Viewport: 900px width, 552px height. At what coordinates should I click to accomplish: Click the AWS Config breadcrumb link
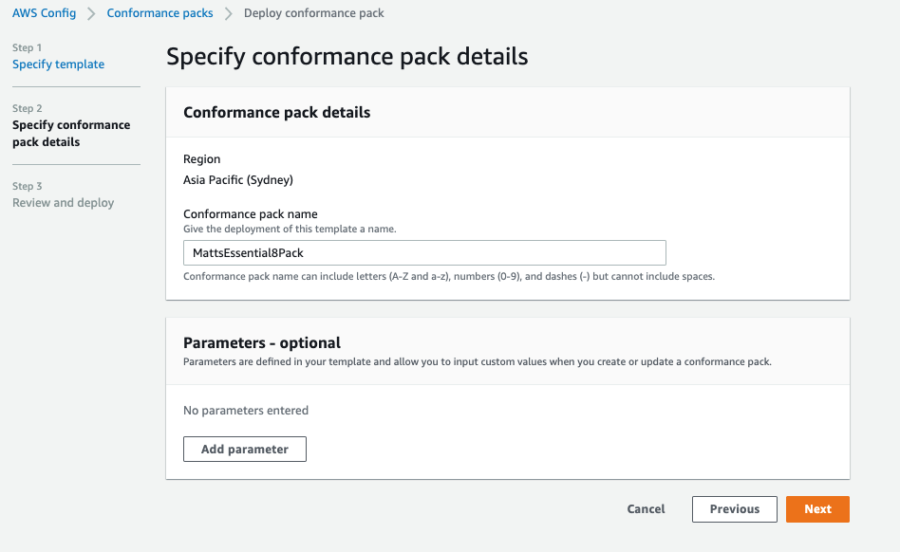(x=44, y=13)
